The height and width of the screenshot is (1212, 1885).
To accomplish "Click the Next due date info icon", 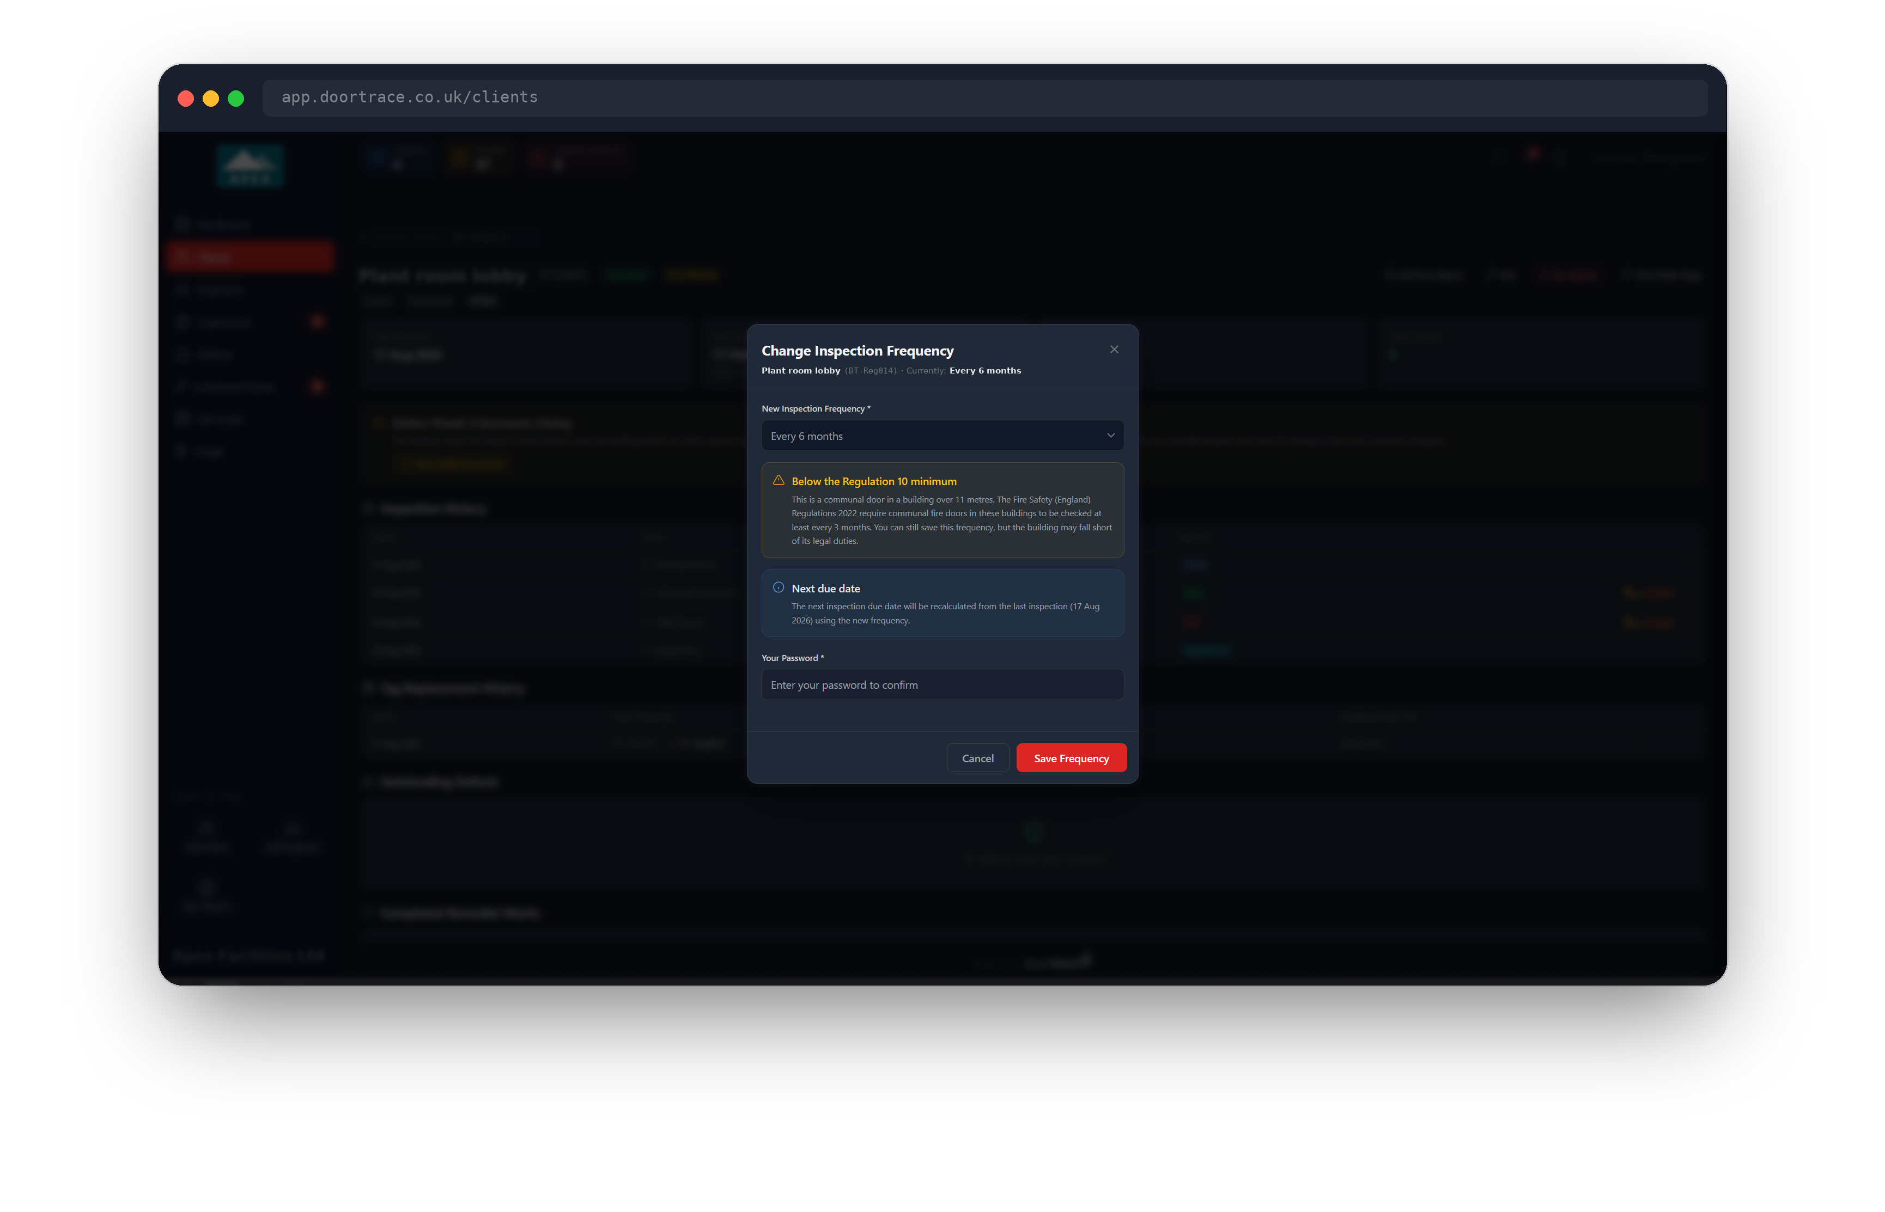I will (x=778, y=587).
